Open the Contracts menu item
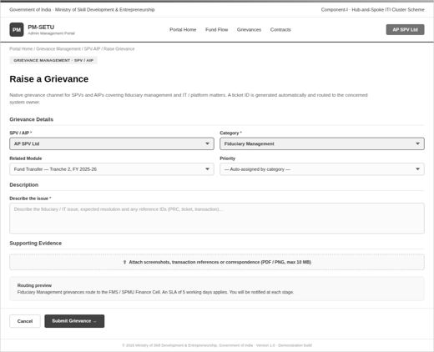Image resolution: width=434 pixels, height=352 pixels. pyautogui.click(x=280, y=29)
